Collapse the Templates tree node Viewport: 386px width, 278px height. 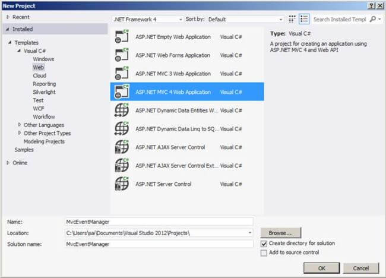tap(10, 42)
